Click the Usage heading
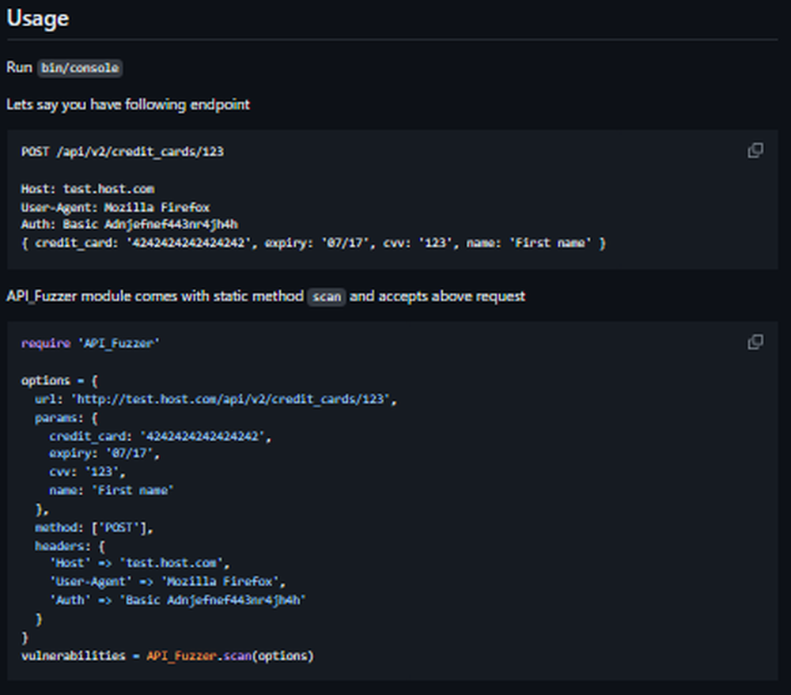The height and width of the screenshot is (695, 791). point(38,19)
